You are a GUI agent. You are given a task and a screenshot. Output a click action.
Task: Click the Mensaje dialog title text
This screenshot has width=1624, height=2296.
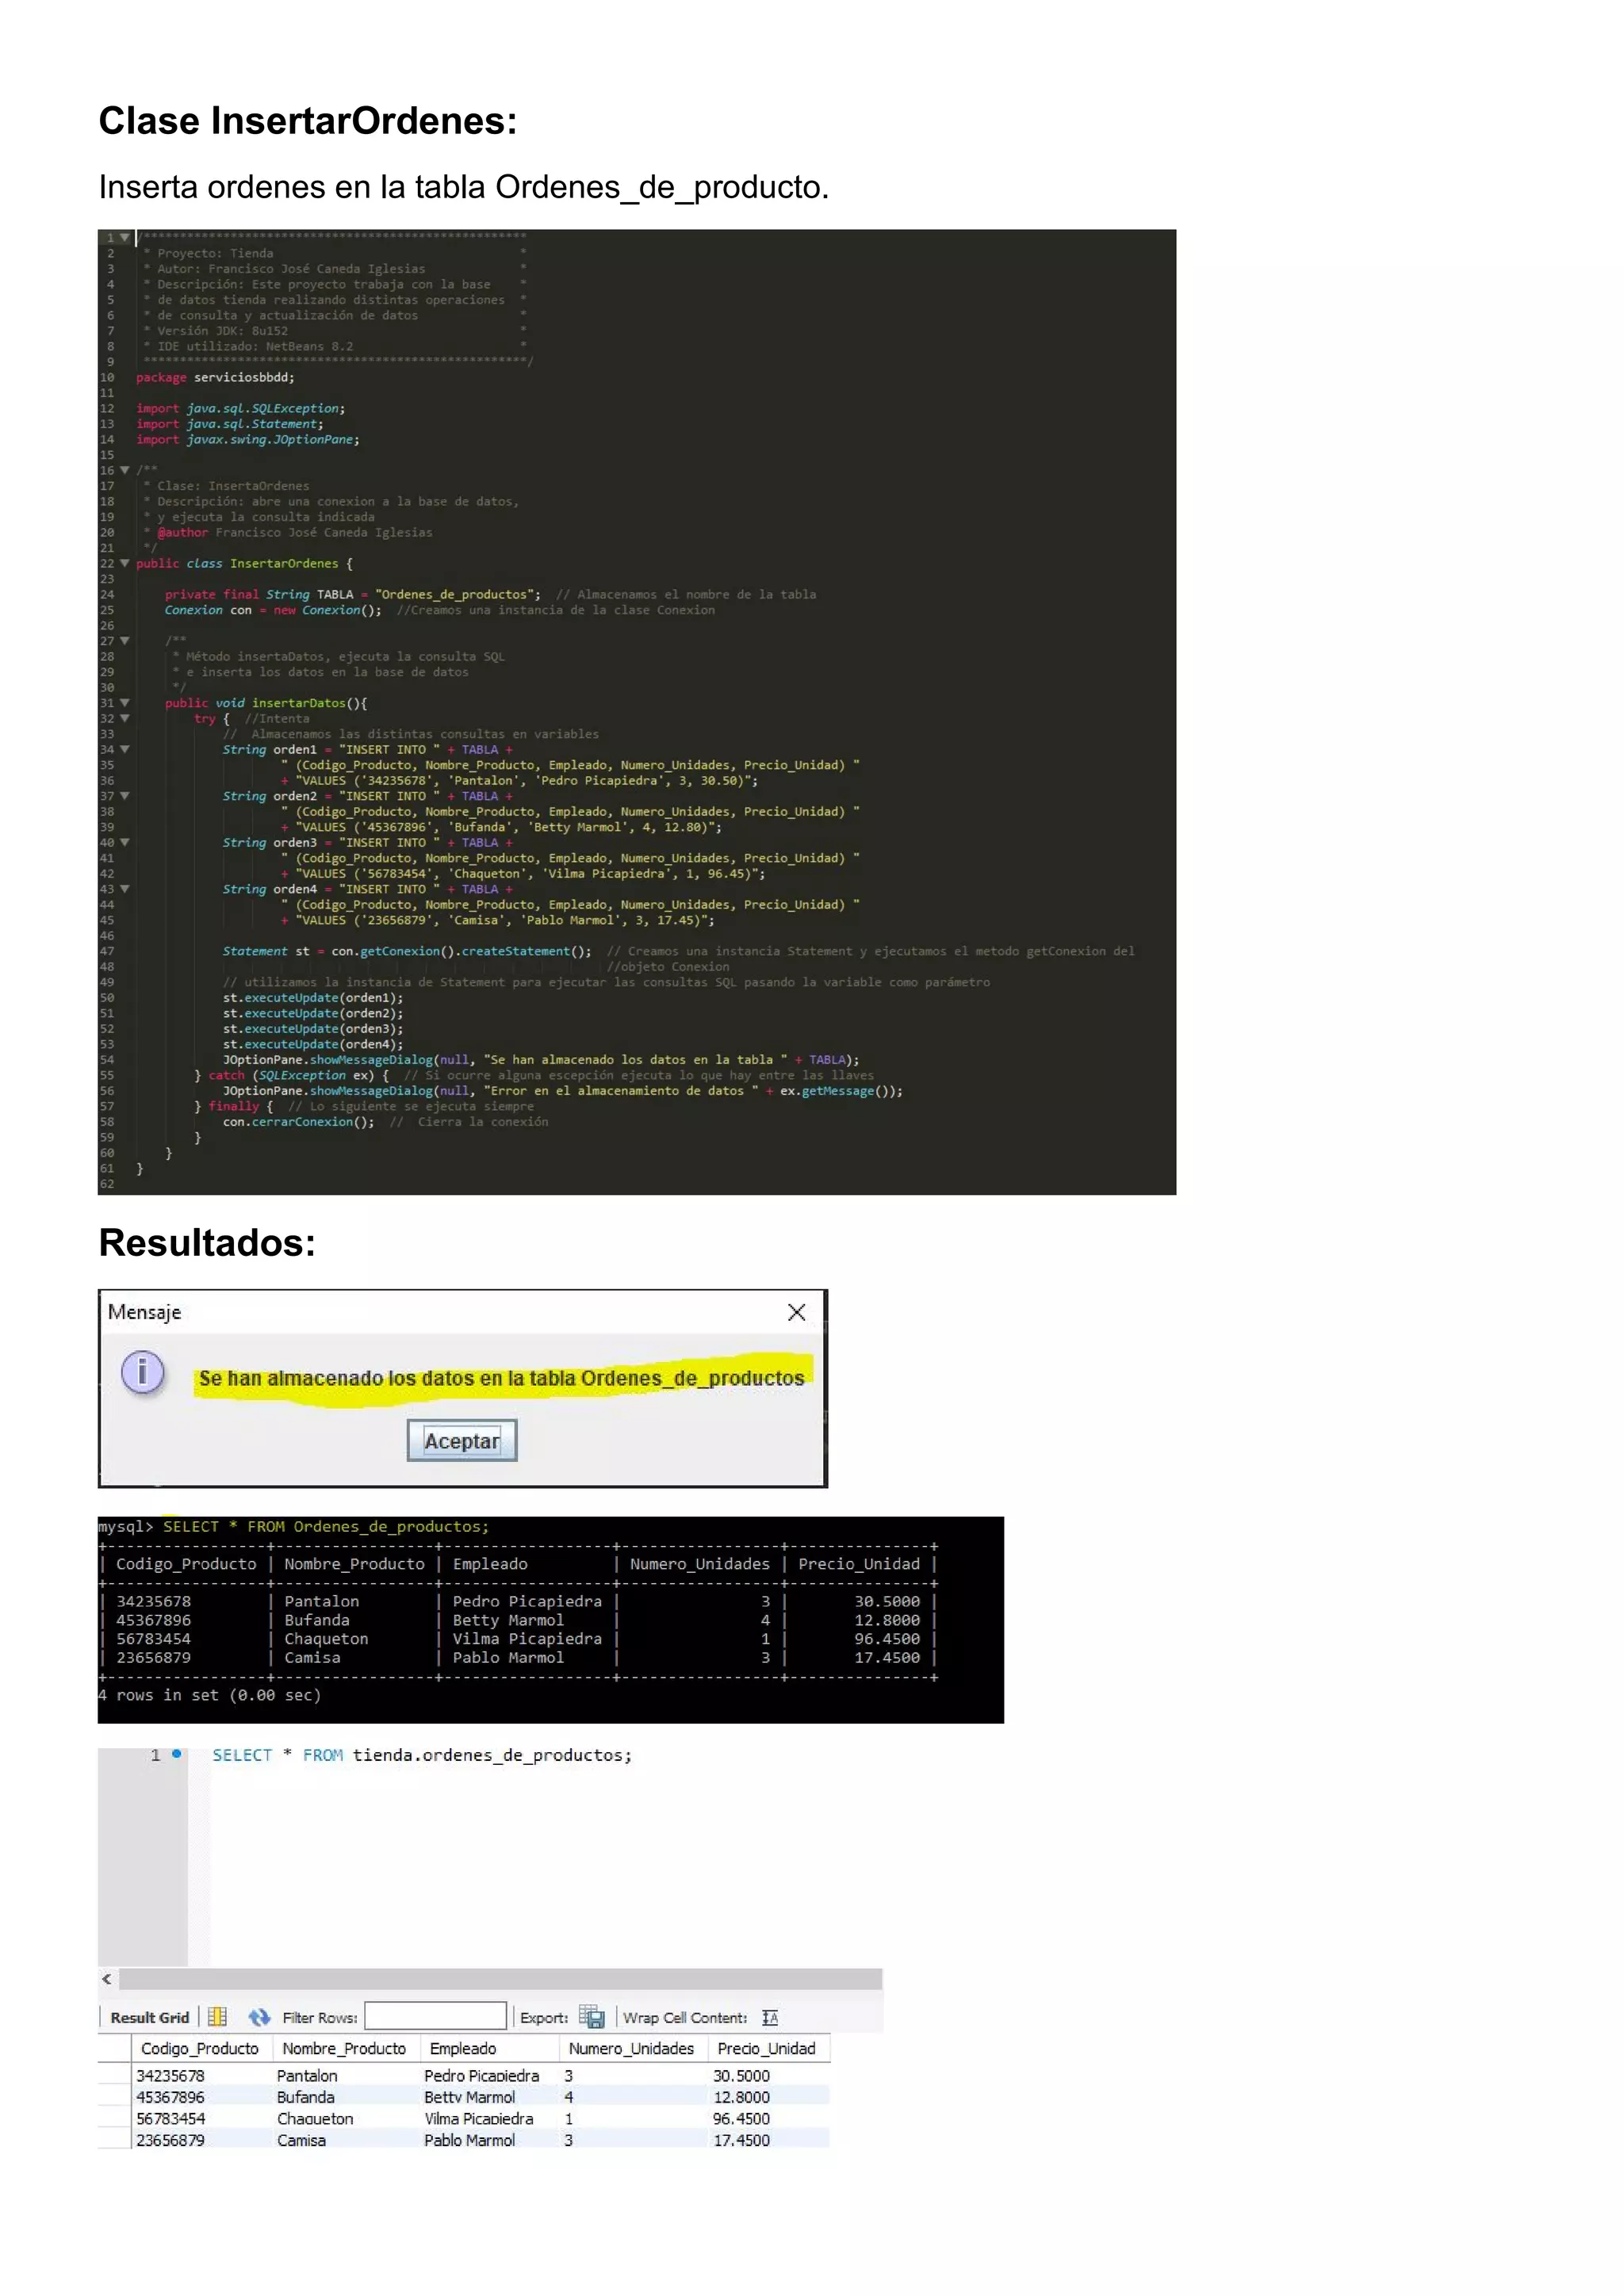[x=144, y=1312]
